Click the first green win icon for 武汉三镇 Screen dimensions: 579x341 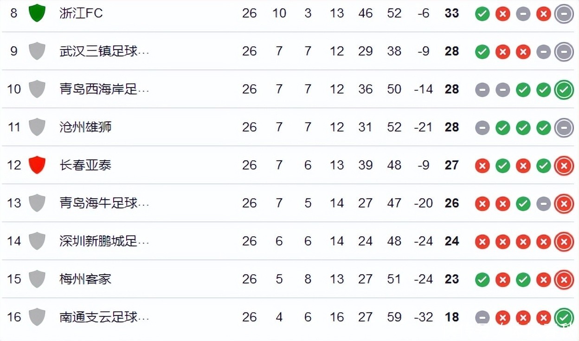coord(482,51)
